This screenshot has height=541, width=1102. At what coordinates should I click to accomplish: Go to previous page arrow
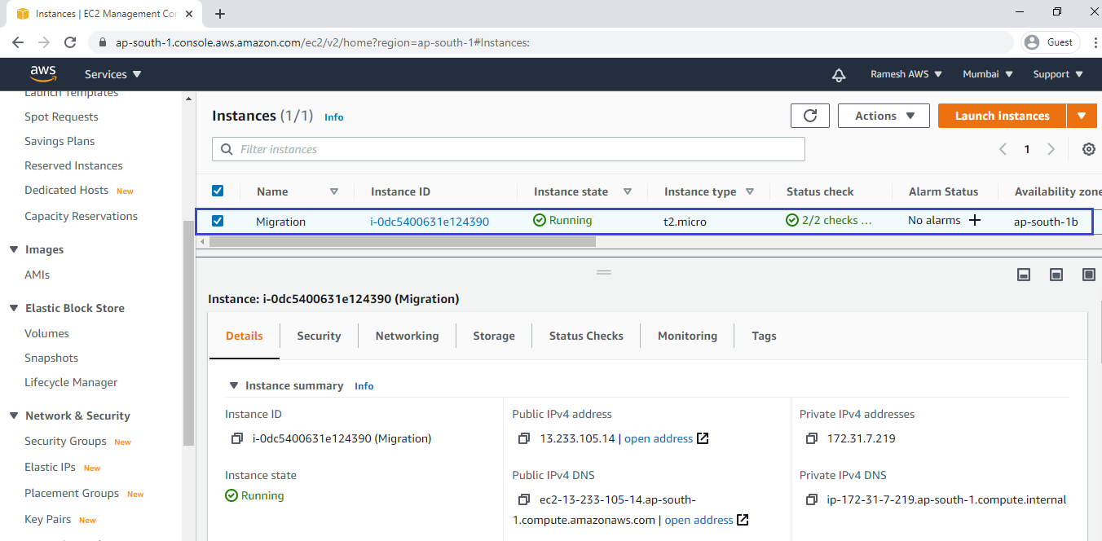(x=1003, y=149)
